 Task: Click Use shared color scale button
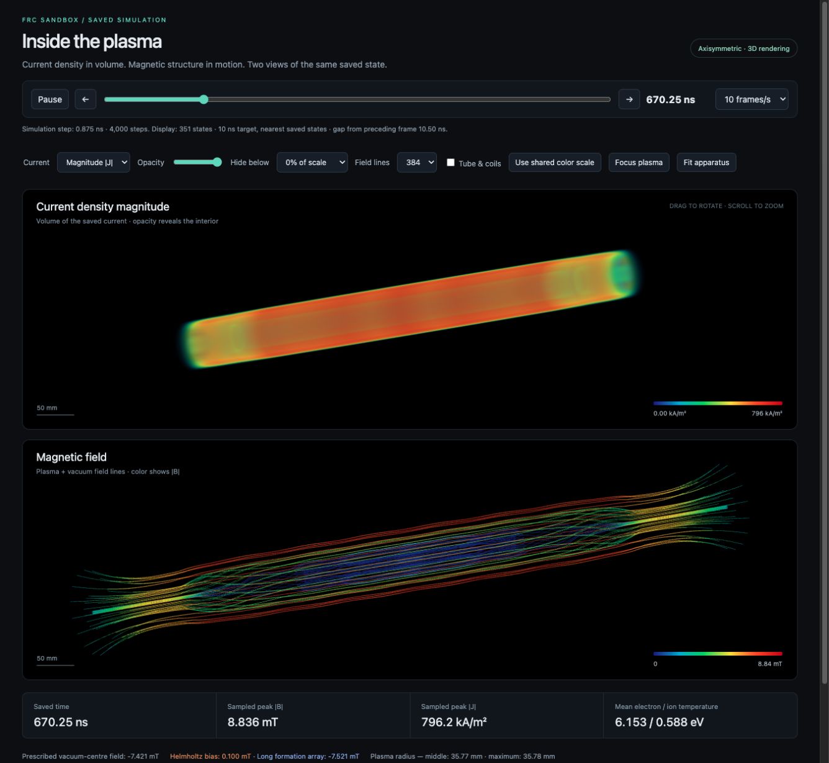pyautogui.click(x=555, y=163)
